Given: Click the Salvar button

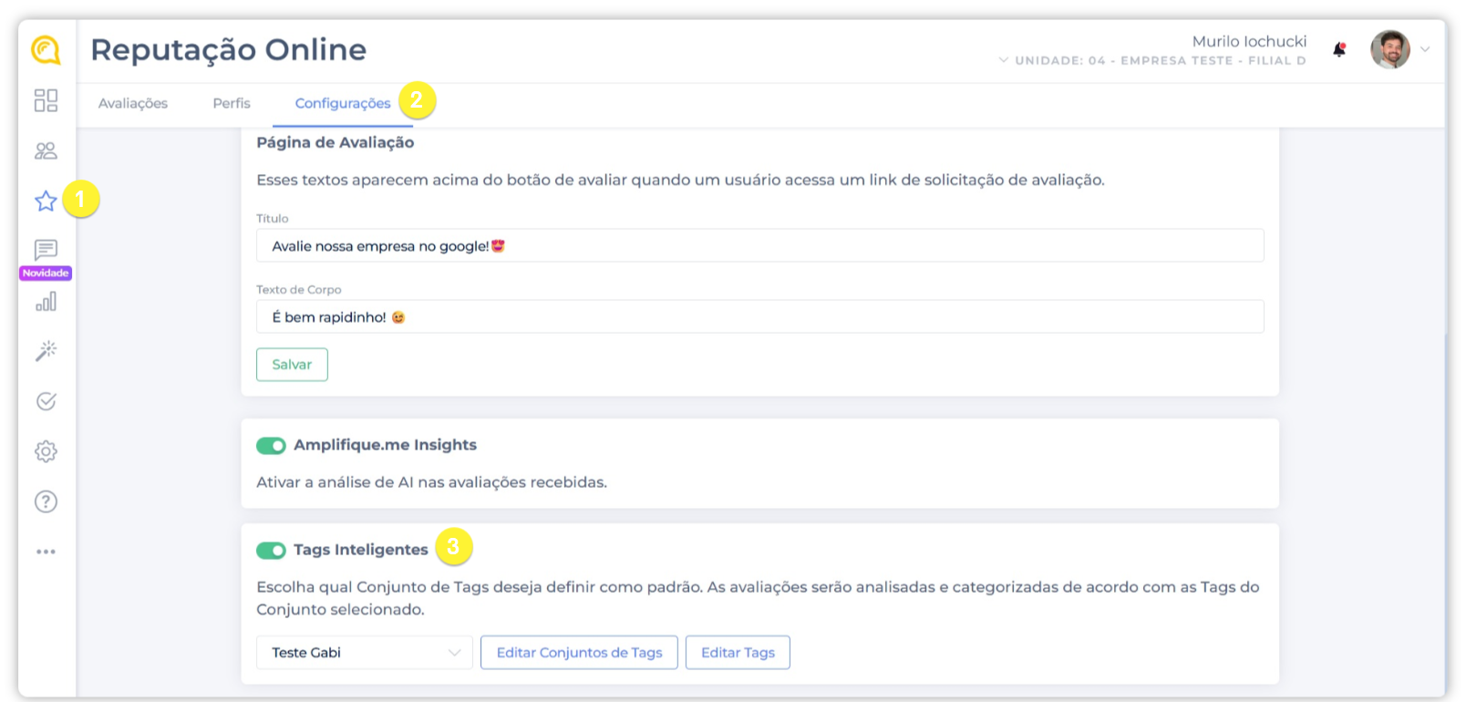Looking at the screenshot, I should point(292,365).
